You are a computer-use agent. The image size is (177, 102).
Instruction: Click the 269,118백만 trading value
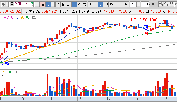81,11
